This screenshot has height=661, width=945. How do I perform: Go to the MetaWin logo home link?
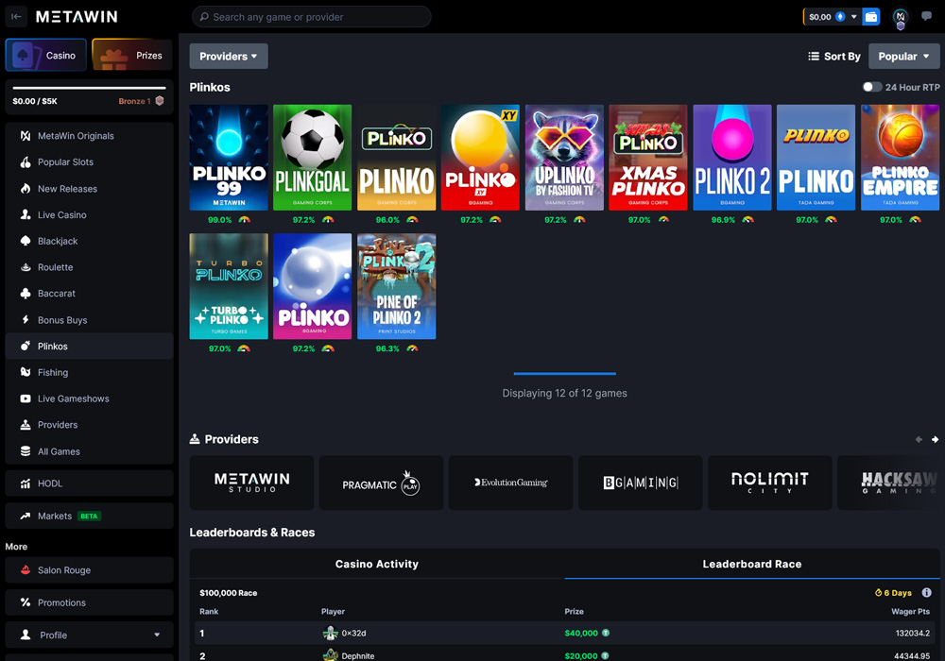(x=77, y=17)
